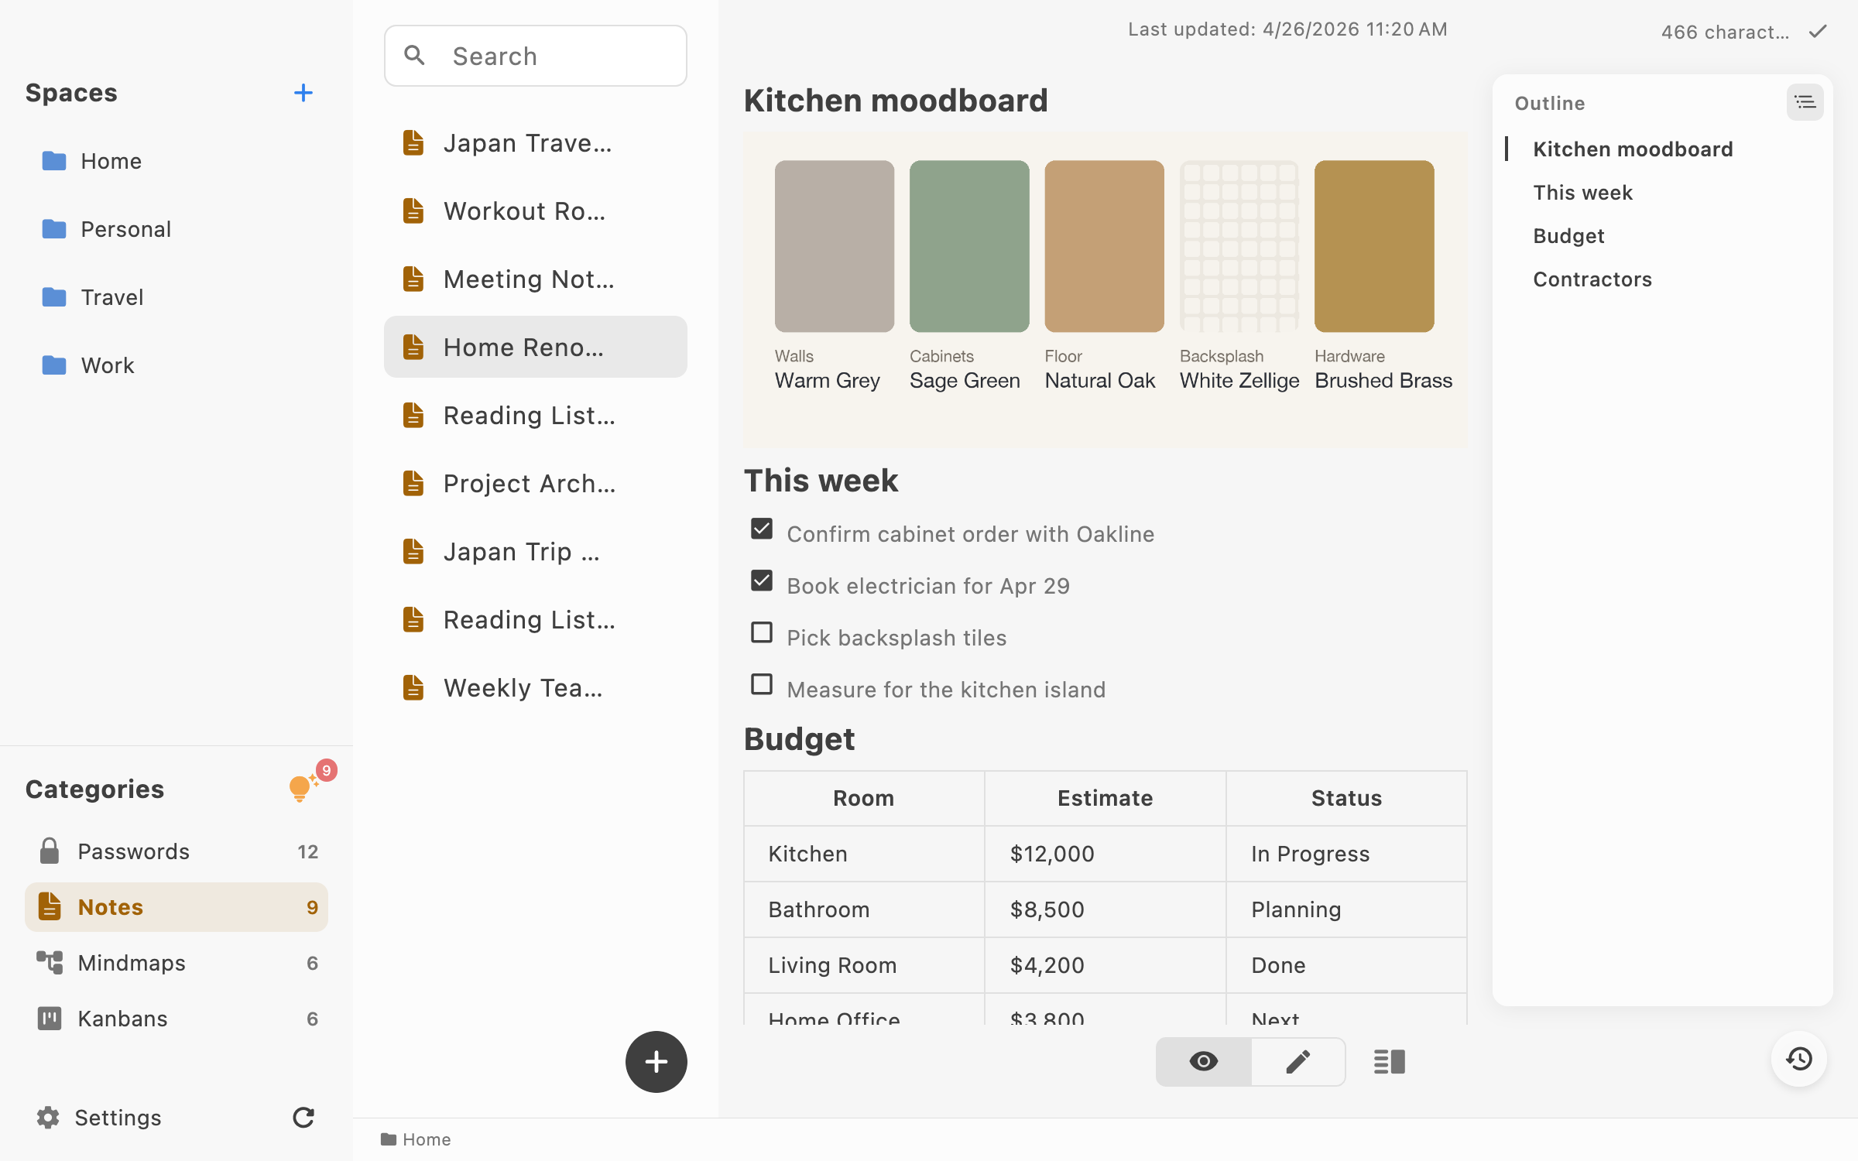Open the Personal space folder
The width and height of the screenshot is (1858, 1161).
pos(177,229)
